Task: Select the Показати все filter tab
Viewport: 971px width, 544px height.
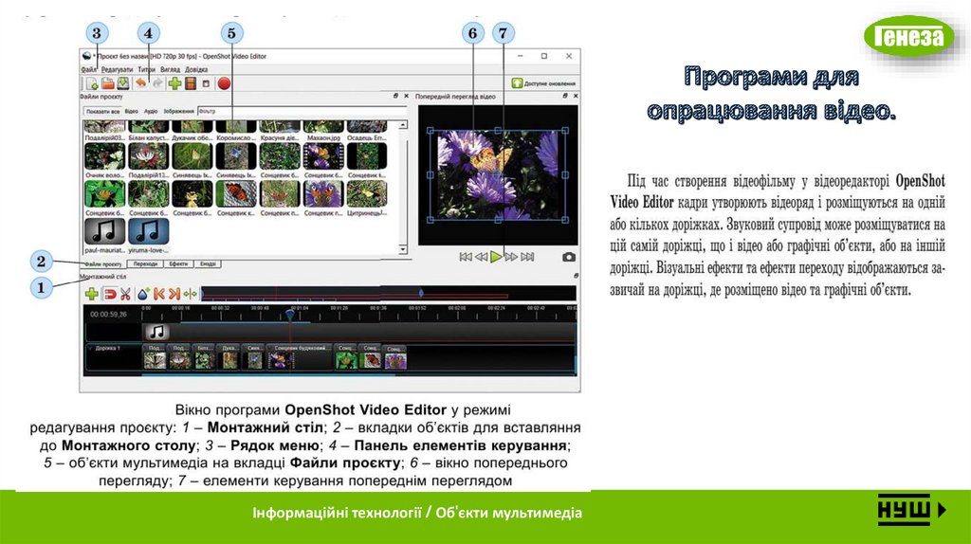Action: [102, 112]
